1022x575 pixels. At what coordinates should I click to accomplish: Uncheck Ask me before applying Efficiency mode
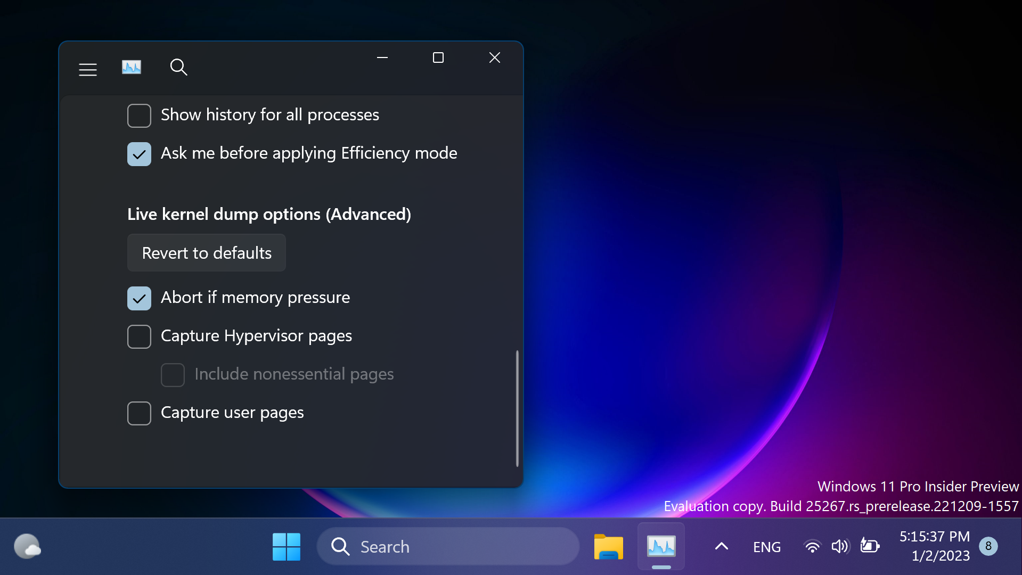[x=139, y=154]
